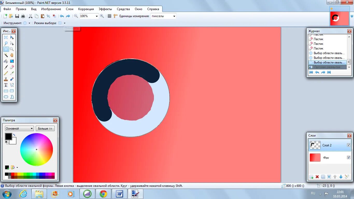The width and height of the screenshot is (354, 199).
Task: Select the Color Picker eyedropper tool
Action: (x=12, y=73)
